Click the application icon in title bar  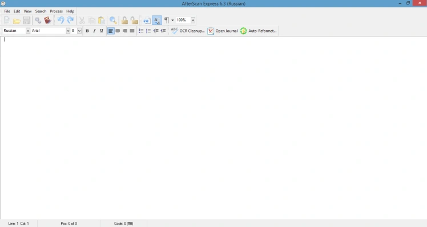(3, 3)
